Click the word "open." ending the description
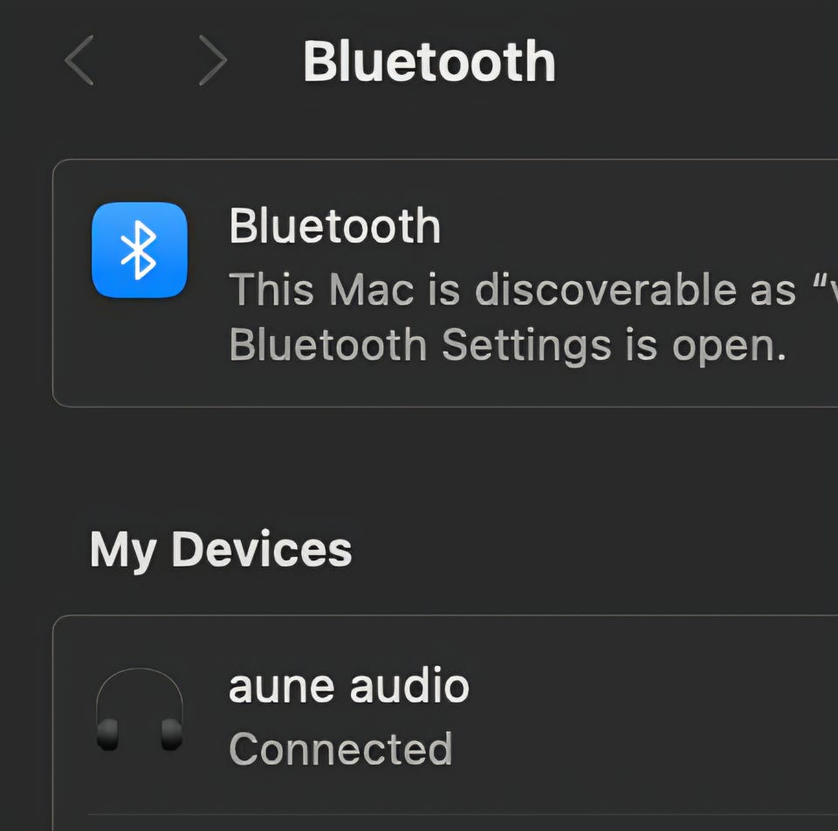 coord(729,347)
